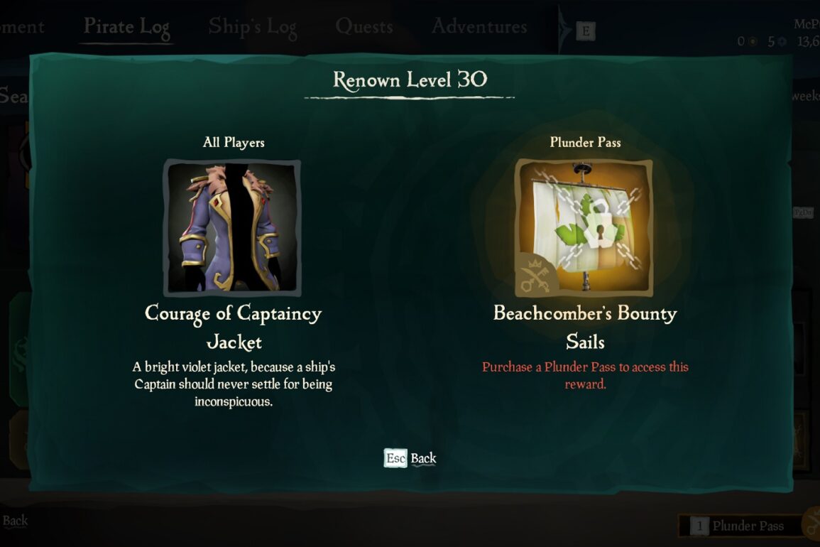This screenshot has width=820, height=547.
Task: Click the padlock icon on the sails
Action: tap(596, 229)
